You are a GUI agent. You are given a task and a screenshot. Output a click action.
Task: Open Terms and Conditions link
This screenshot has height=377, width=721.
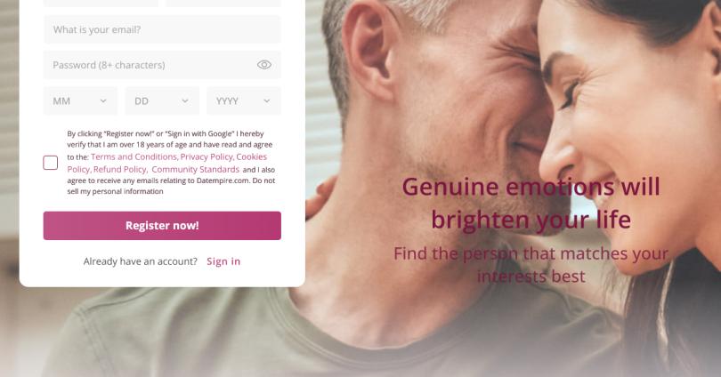click(134, 156)
